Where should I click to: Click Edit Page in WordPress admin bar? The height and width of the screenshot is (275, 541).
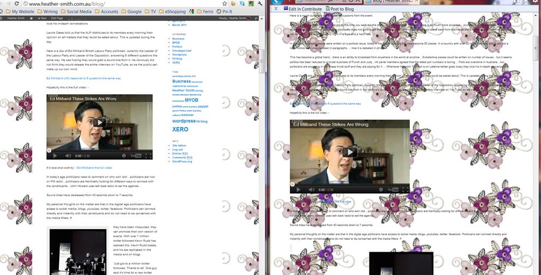[57, 18]
